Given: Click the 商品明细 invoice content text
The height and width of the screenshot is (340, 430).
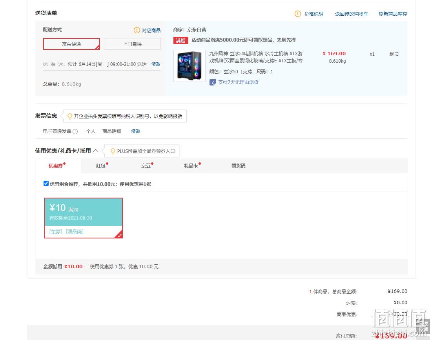Looking at the screenshot, I should tap(112, 131).
